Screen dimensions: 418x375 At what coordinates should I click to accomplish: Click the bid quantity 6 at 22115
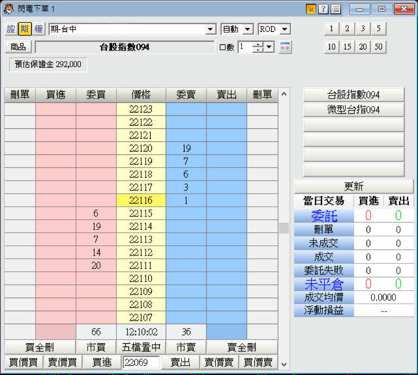96,214
